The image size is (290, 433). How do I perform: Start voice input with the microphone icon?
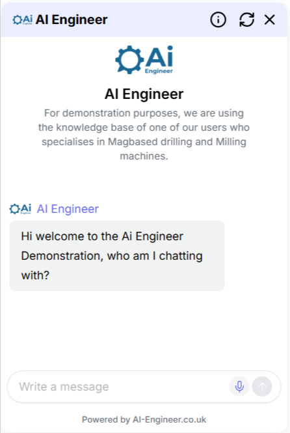click(x=239, y=386)
